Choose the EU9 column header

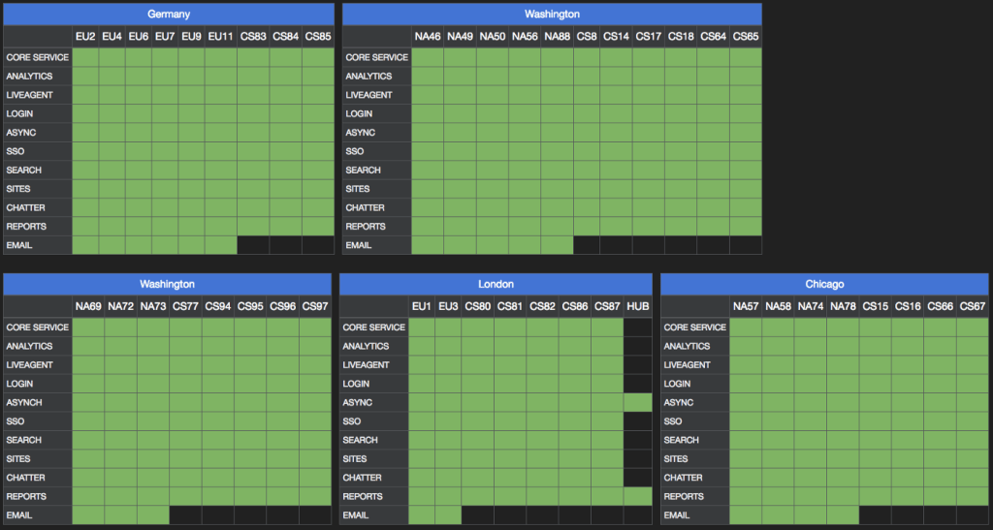(191, 37)
